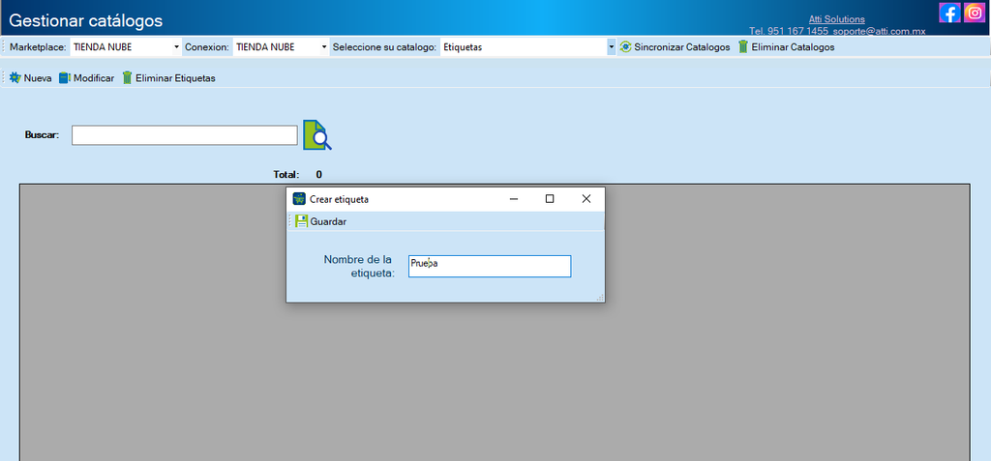Click the soporte@atti.com.mx contact text
Image resolution: width=991 pixels, height=461 pixels.
(879, 30)
